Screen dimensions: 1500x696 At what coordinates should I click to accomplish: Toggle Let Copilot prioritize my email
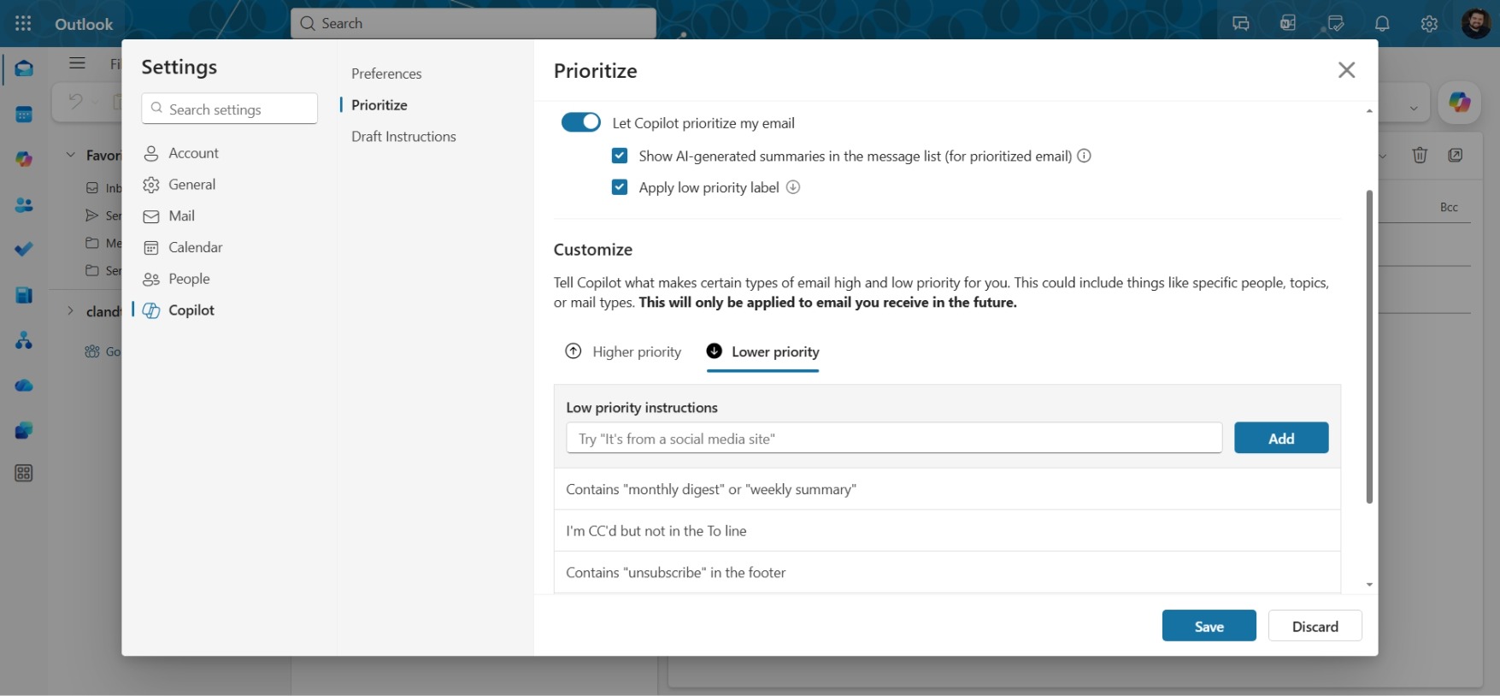[580, 122]
